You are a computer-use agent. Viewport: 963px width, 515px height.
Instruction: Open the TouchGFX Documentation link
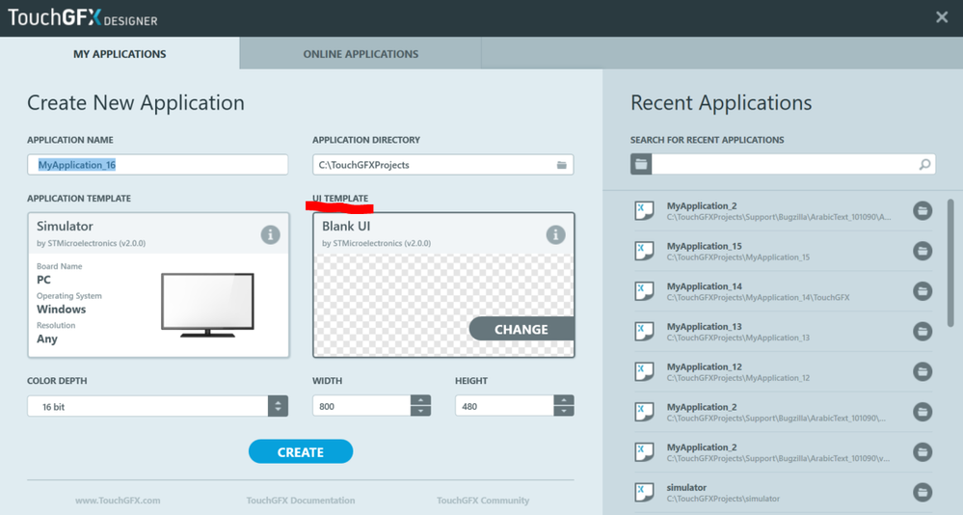301,501
